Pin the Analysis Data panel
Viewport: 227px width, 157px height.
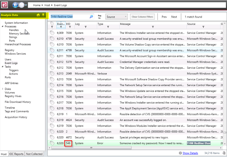tap(43, 15)
